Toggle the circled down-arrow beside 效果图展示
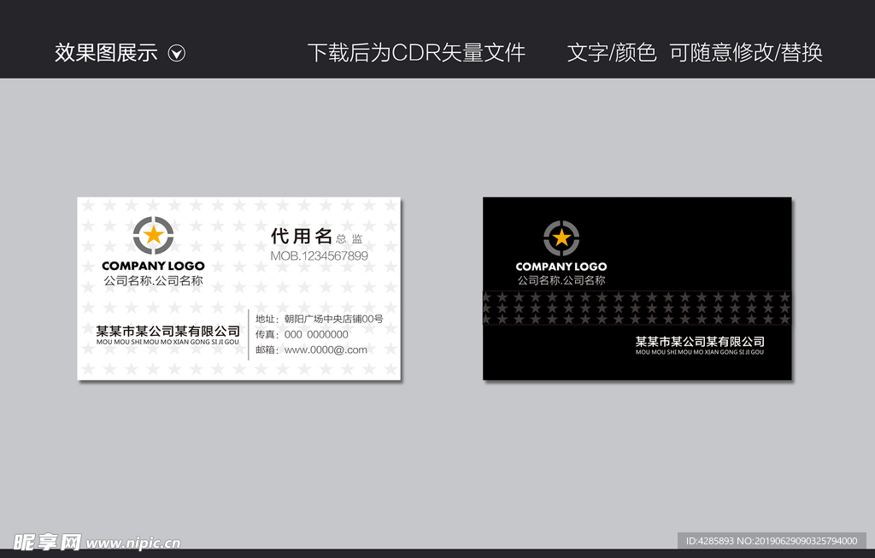 (178, 53)
